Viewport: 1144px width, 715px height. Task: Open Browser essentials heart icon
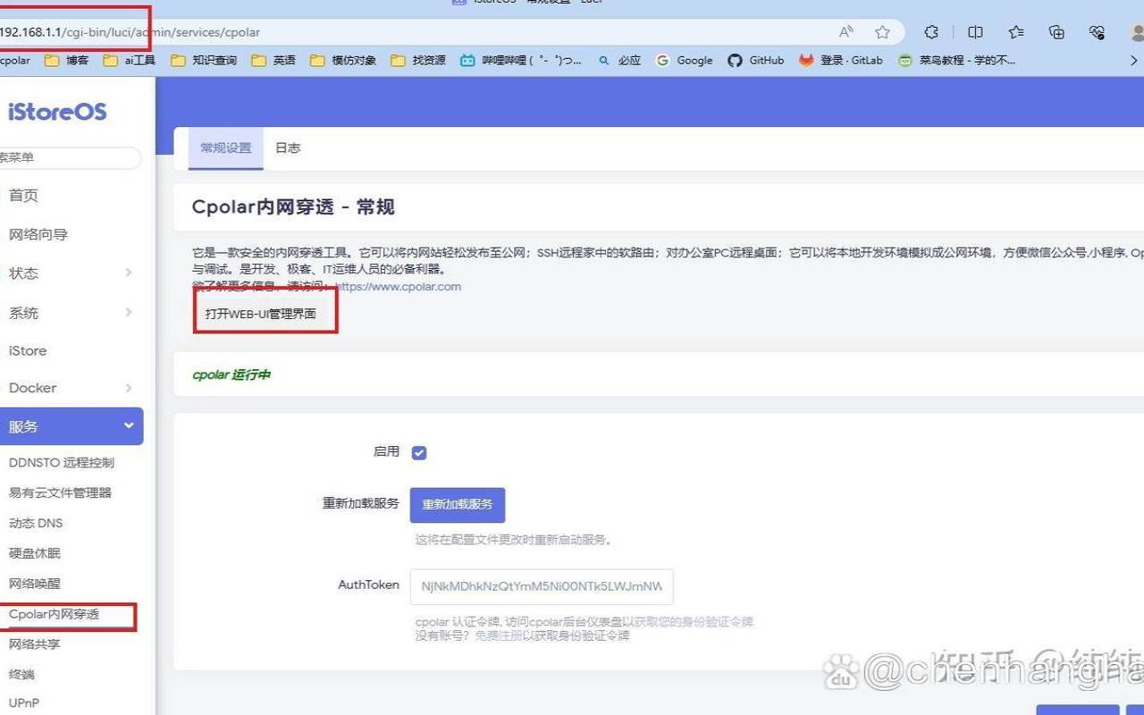coord(1097,32)
